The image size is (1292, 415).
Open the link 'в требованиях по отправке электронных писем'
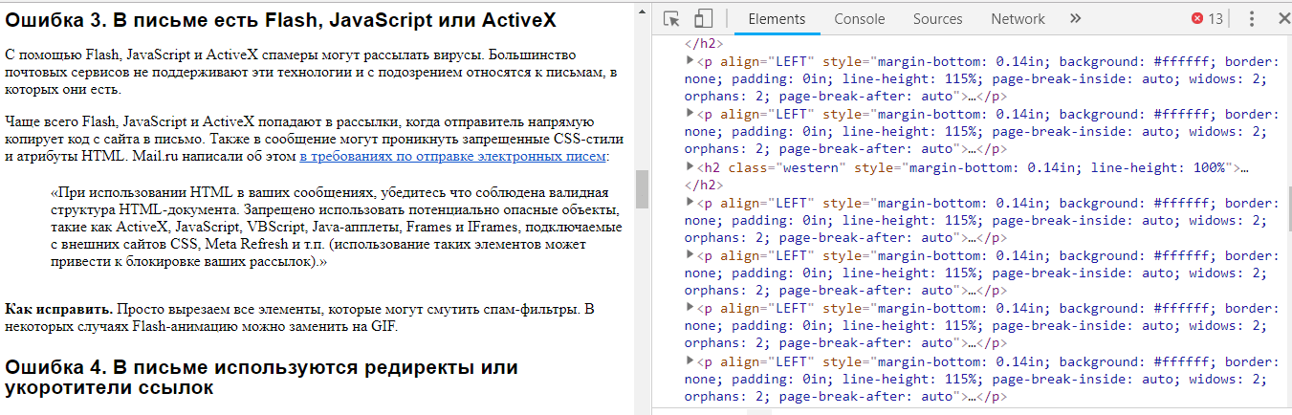452,157
